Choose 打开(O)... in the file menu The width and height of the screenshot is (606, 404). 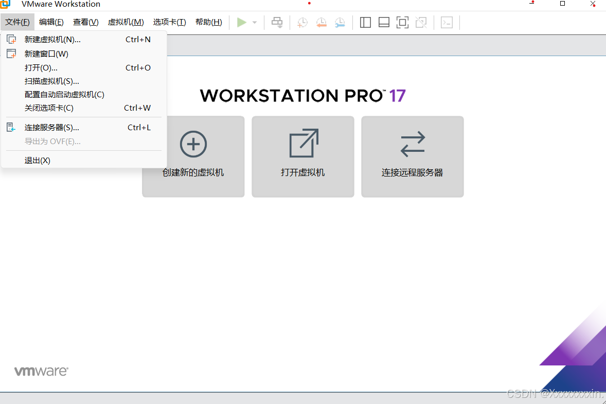(x=84, y=67)
